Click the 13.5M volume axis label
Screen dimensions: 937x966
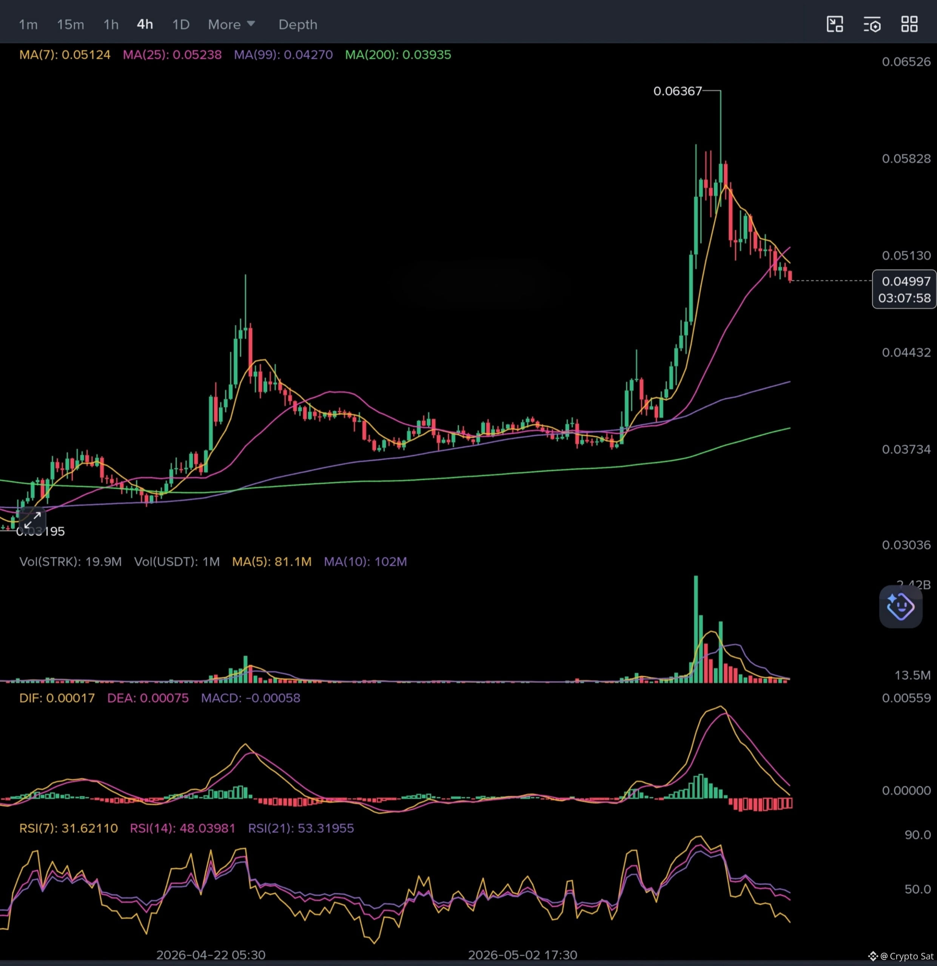[x=912, y=675]
